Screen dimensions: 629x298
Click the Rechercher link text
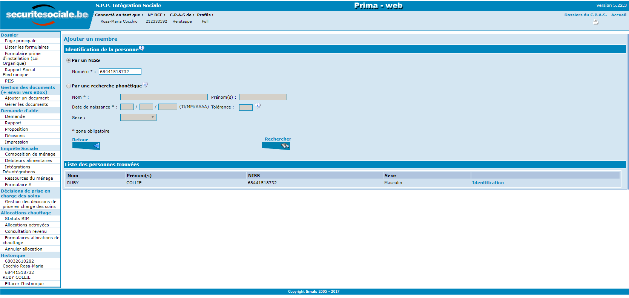click(x=278, y=139)
